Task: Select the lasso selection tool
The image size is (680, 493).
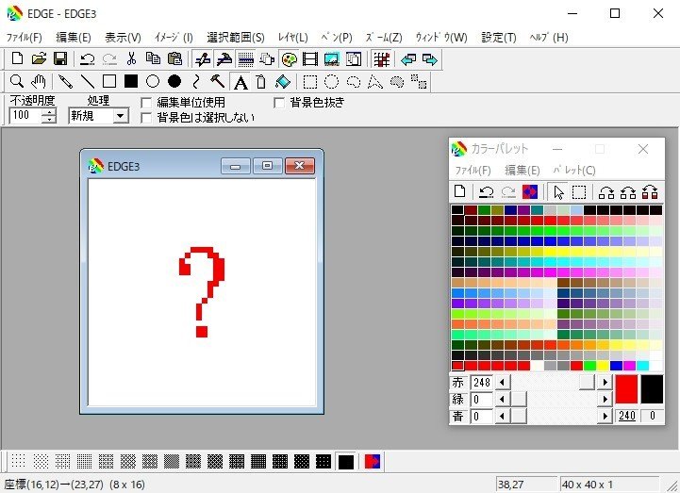Action: click(354, 81)
